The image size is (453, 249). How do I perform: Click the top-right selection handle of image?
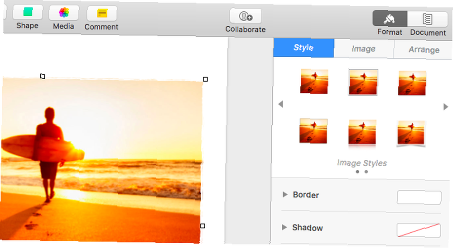[x=205, y=79]
